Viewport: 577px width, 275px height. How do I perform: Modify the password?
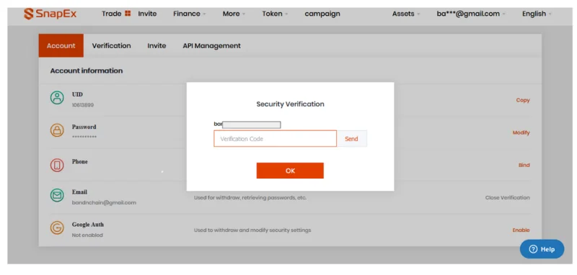click(x=521, y=132)
